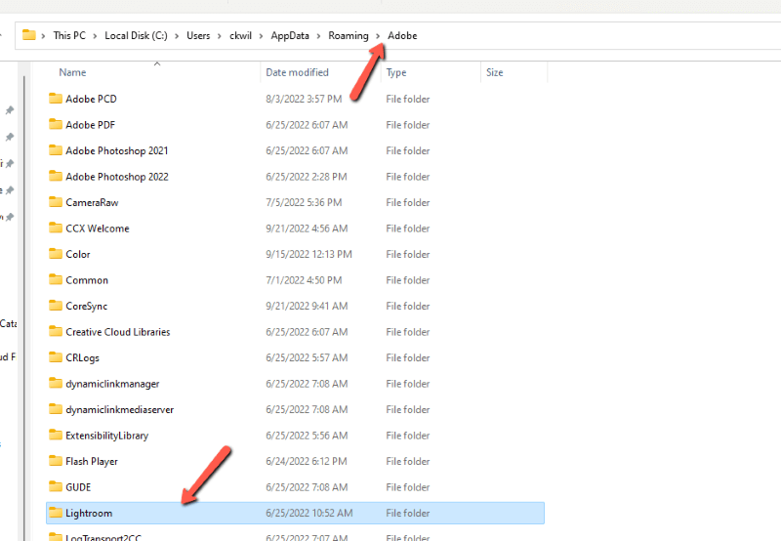Sort by the Name column header
This screenshot has height=541, width=781.
72,72
